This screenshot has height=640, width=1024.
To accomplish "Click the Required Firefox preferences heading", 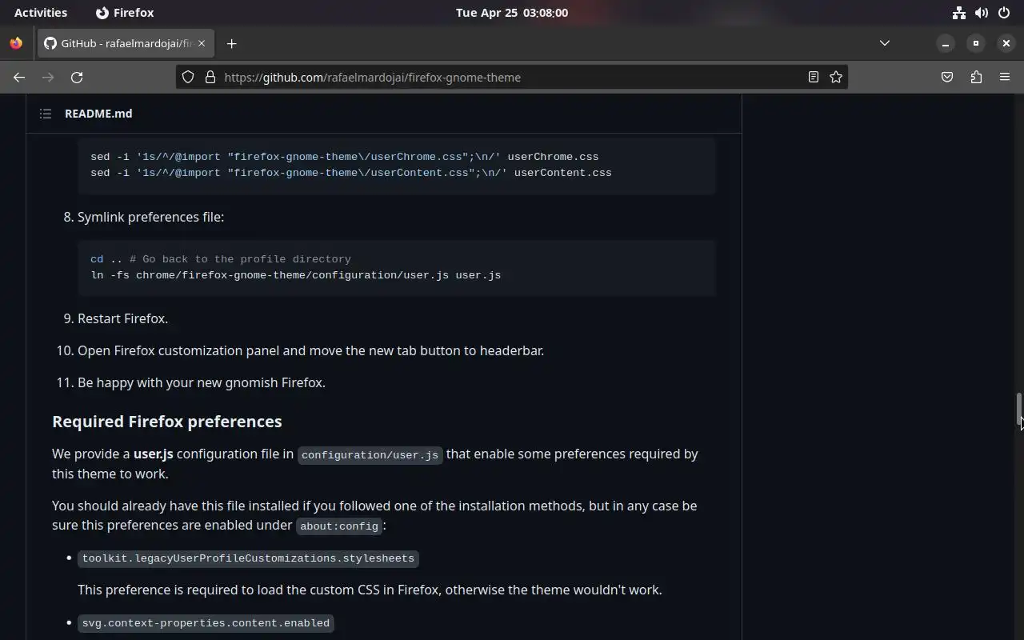I will tap(167, 422).
